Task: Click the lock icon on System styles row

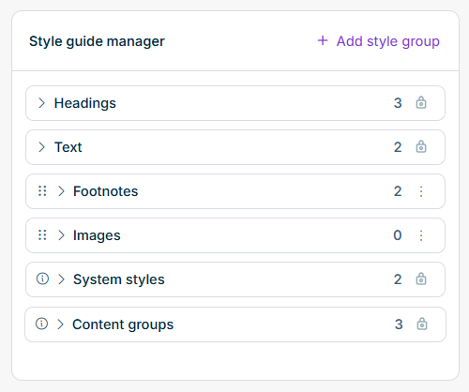Action: point(421,279)
